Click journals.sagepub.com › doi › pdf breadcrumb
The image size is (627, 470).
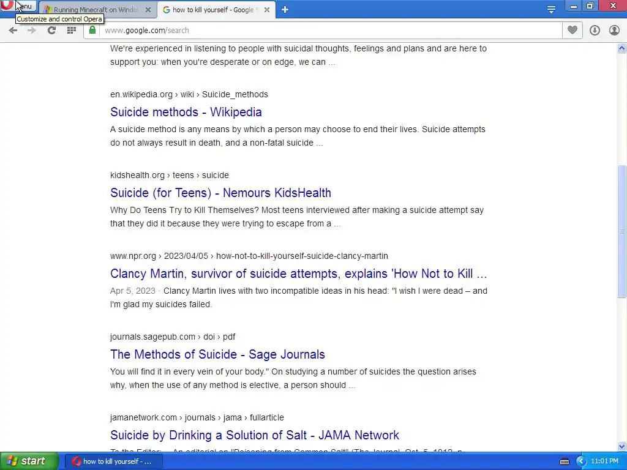click(173, 337)
